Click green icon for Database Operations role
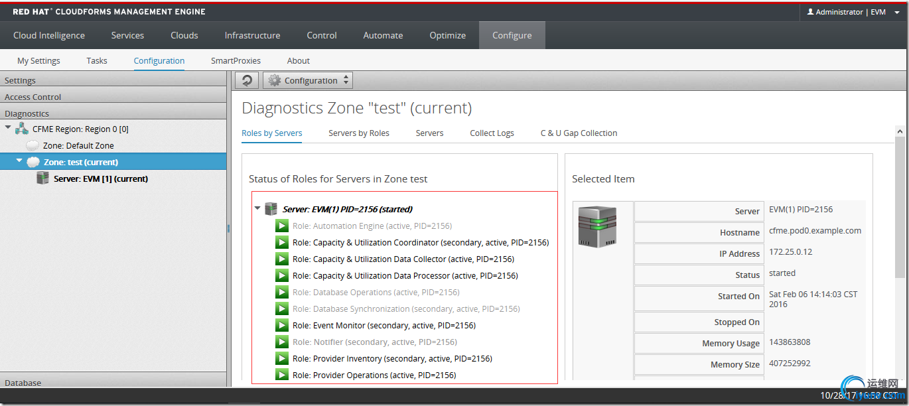Viewport: 909px width, 406px height. pos(282,292)
